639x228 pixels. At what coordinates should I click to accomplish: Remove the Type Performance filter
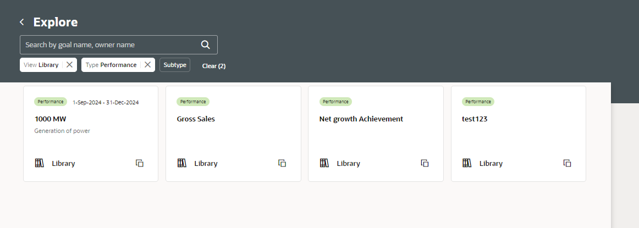pos(147,65)
